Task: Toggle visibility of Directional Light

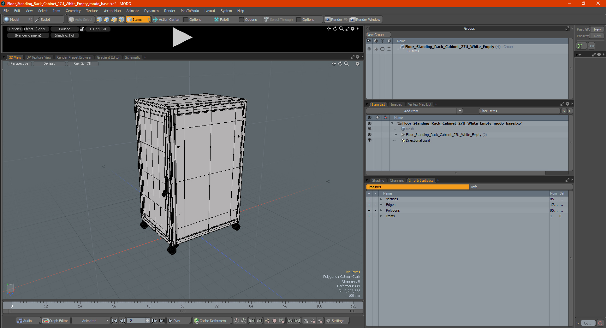Action: click(369, 140)
